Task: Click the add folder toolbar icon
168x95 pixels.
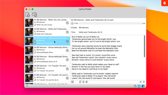Action: click(34, 15)
